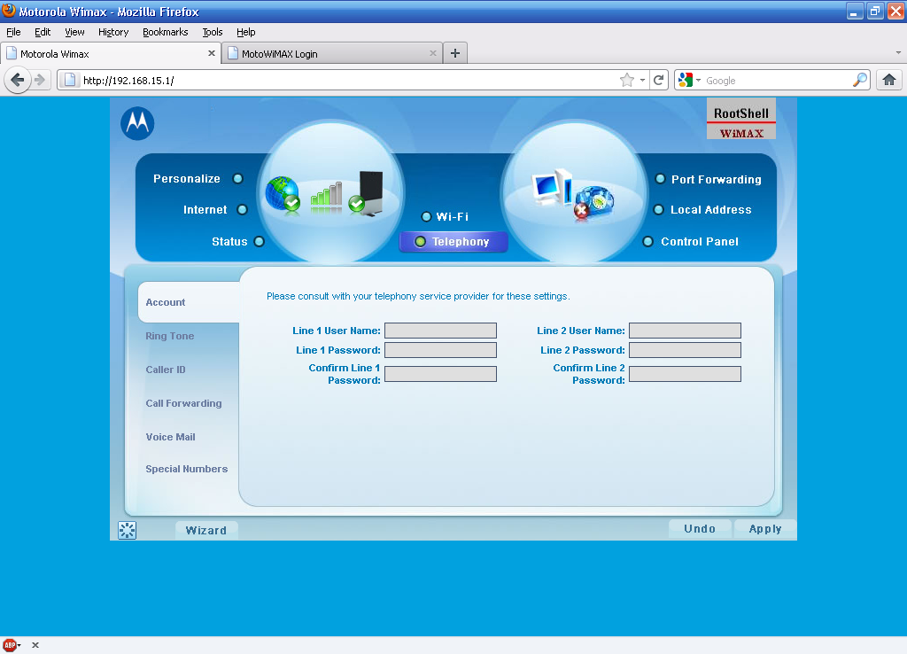The width and height of the screenshot is (907, 654).
Task: Open the Voice Mail section
Action: pyautogui.click(x=170, y=437)
